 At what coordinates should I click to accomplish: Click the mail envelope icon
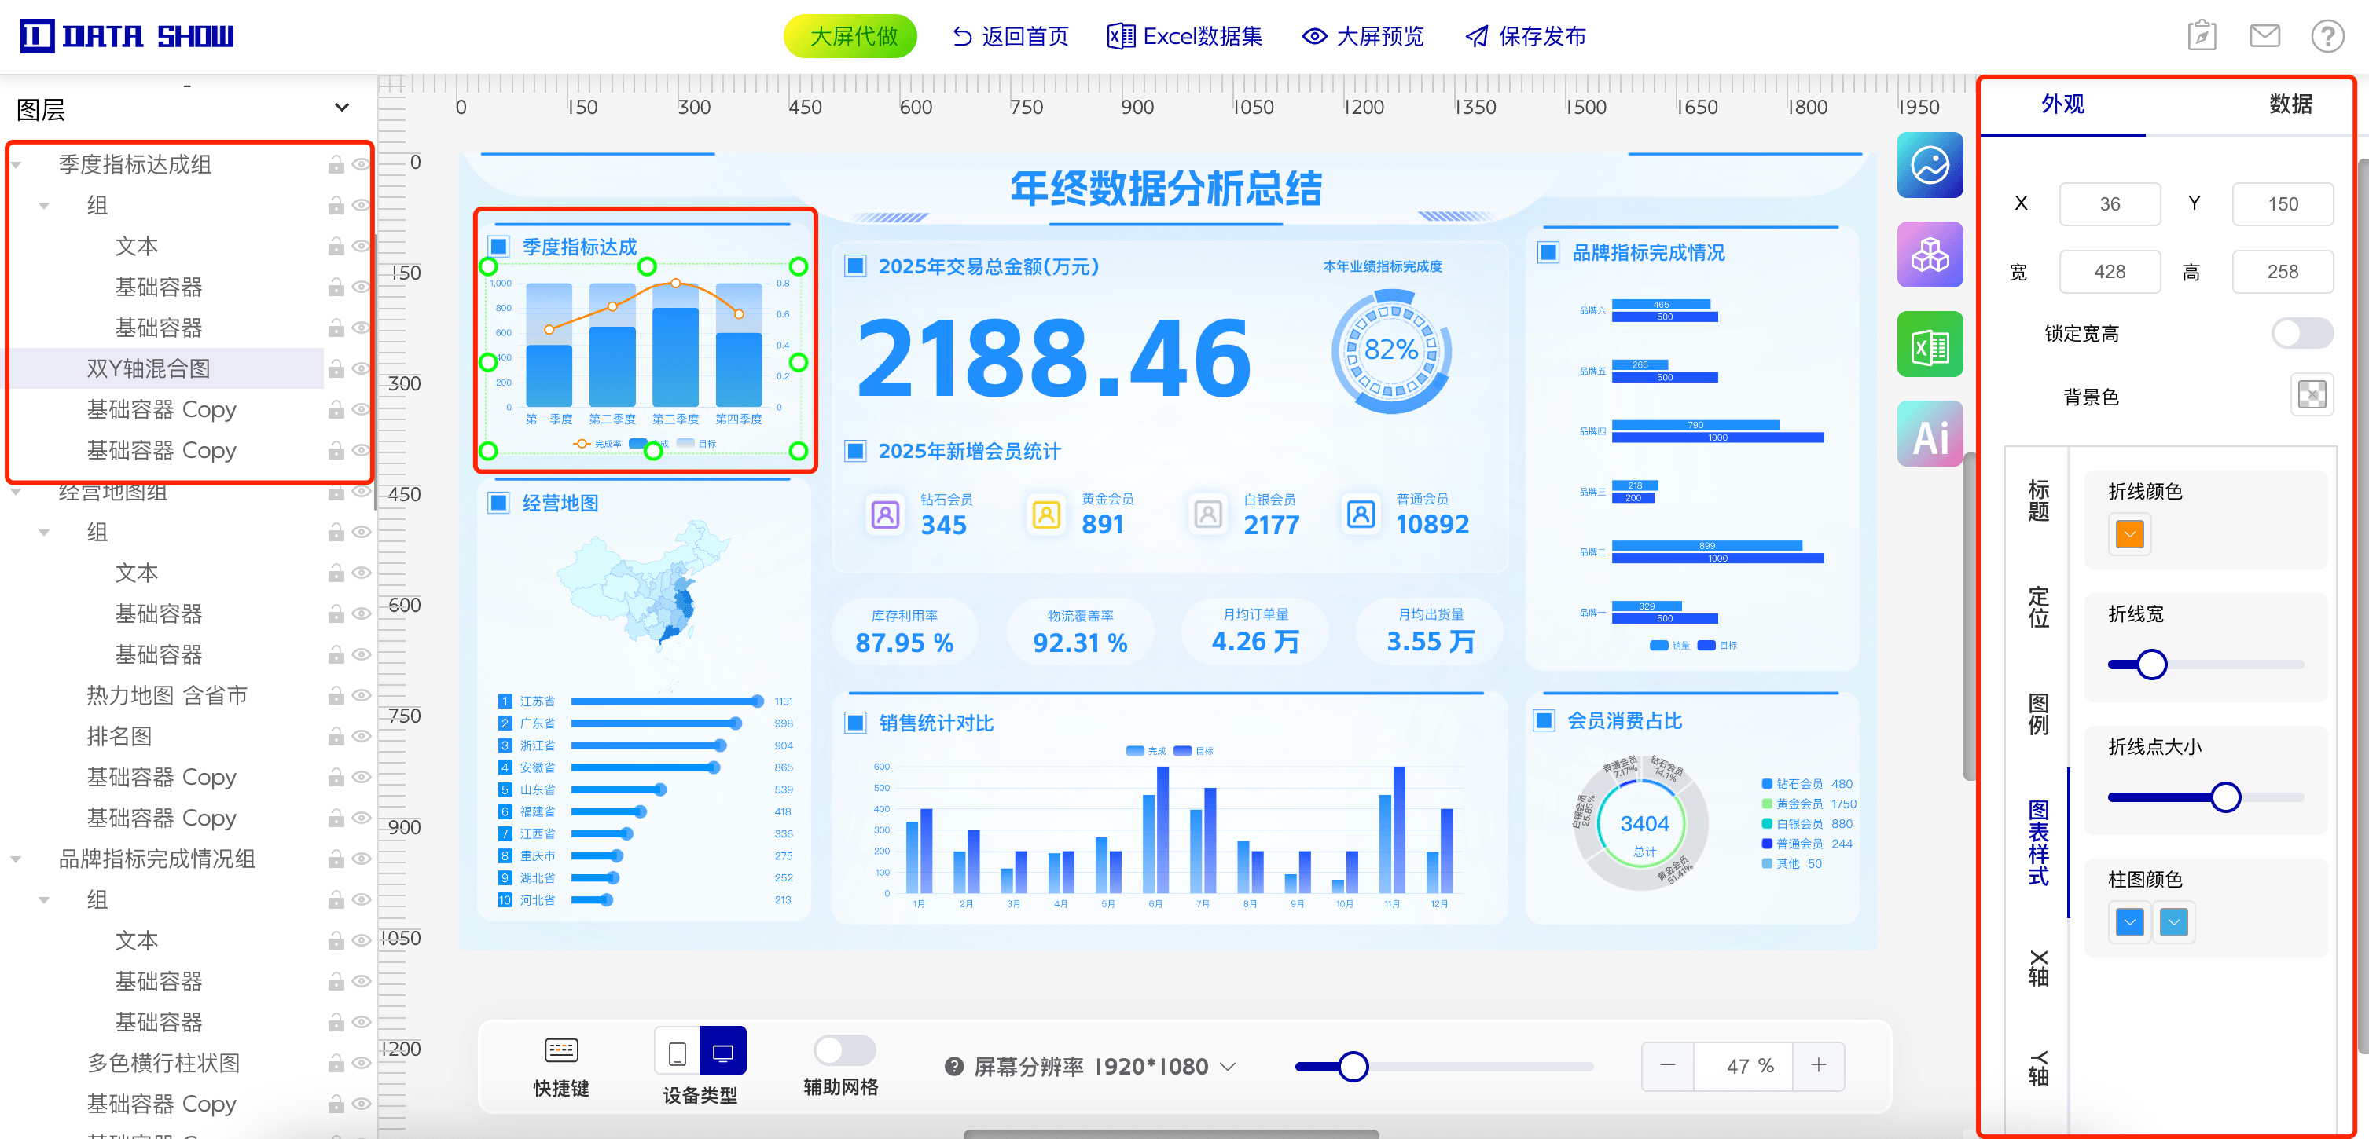(x=2263, y=37)
